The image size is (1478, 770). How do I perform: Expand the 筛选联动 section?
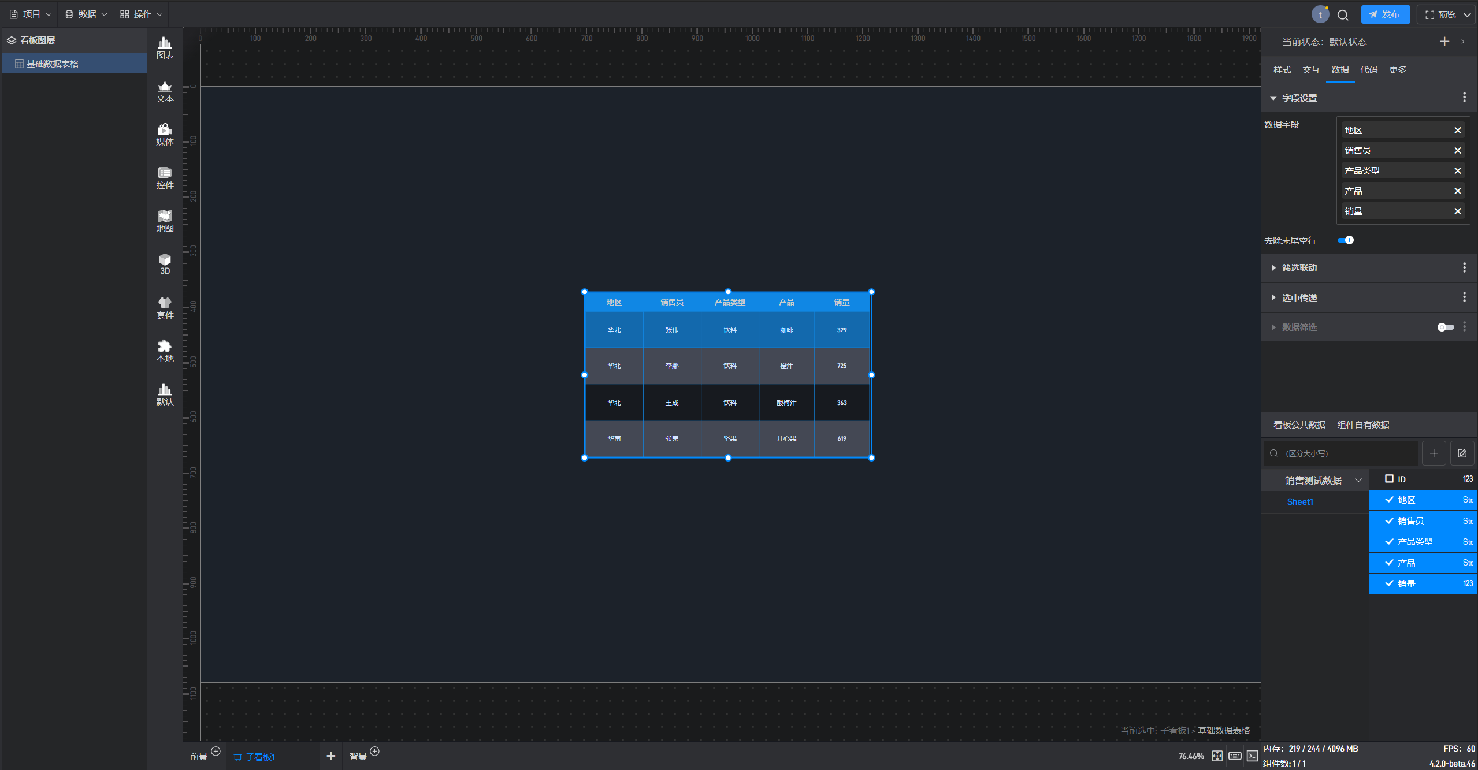(1299, 268)
